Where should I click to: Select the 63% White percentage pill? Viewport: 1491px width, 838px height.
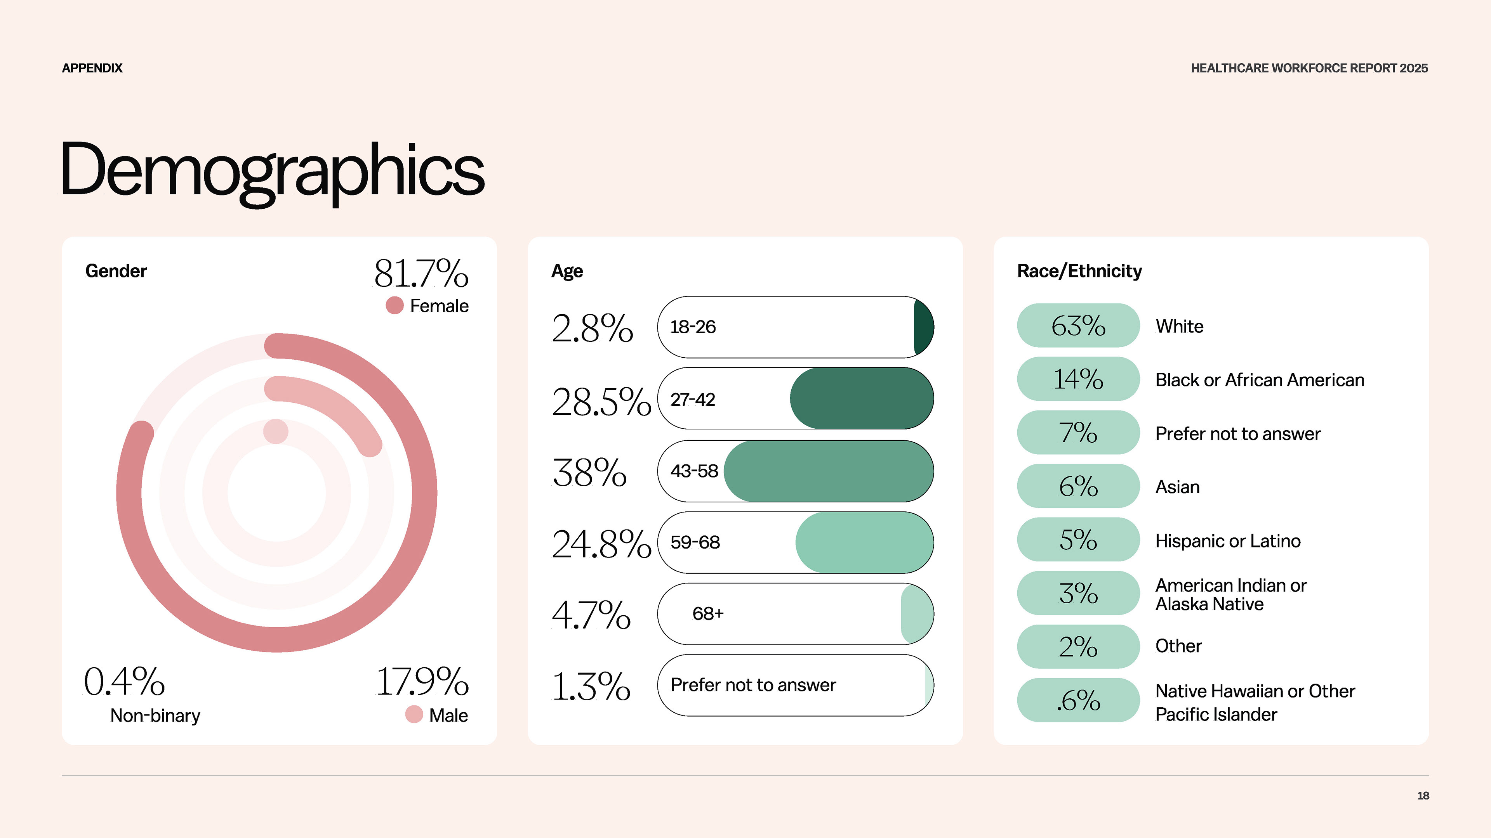[x=1078, y=326]
